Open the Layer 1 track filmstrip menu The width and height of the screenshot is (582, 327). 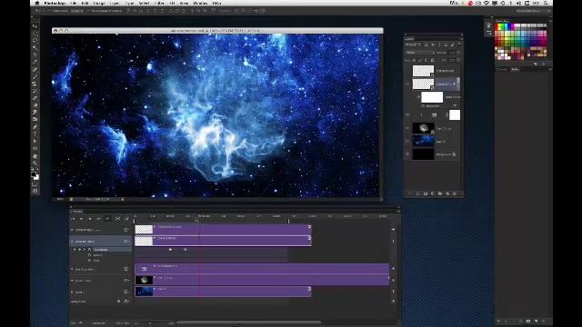(126, 292)
